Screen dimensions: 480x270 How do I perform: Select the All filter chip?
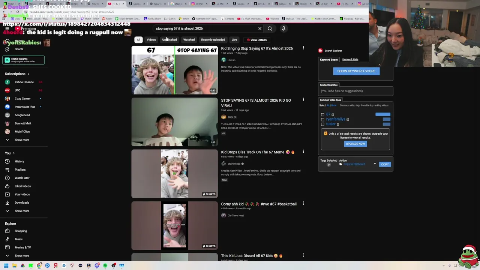pos(138,40)
